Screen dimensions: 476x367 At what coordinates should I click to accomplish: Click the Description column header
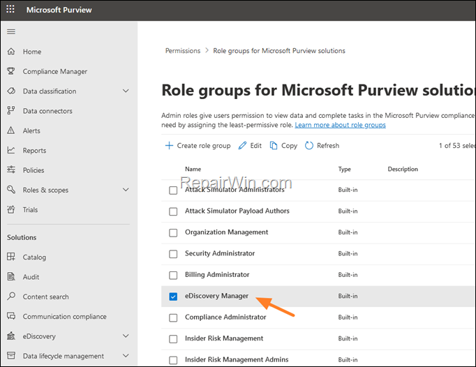pyautogui.click(x=403, y=169)
